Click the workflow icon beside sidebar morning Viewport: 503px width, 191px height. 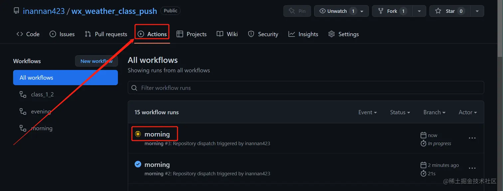pyautogui.click(x=23, y=128)
